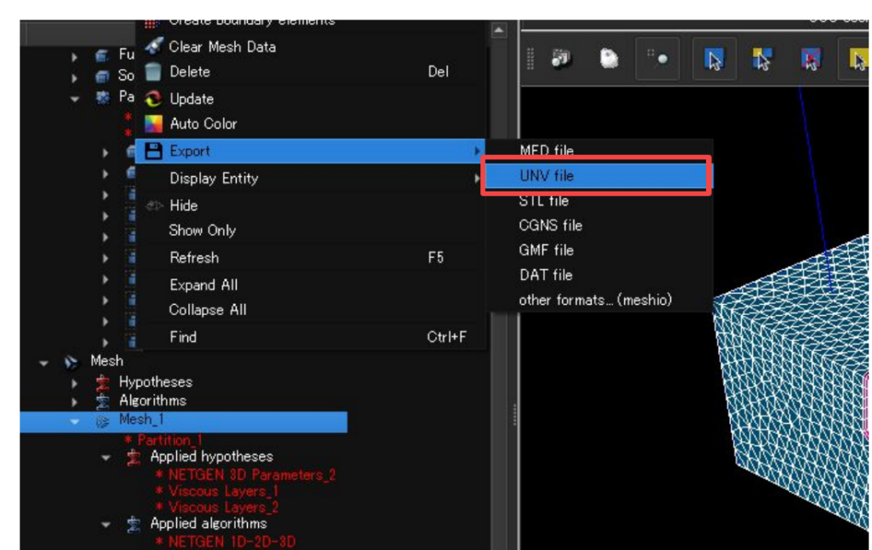Screen dimensions: 872x550
Task: Click the Mesh module icon in tree
Action: pos(72,362)
